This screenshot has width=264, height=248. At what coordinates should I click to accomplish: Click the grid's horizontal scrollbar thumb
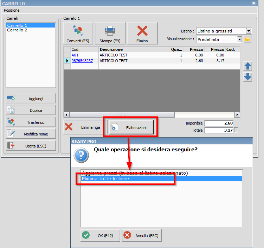coord(122,115)
